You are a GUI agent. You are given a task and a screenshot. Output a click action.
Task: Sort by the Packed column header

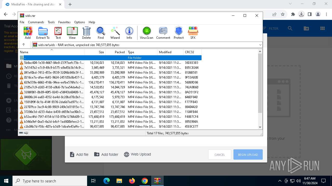tap(116, 52)
